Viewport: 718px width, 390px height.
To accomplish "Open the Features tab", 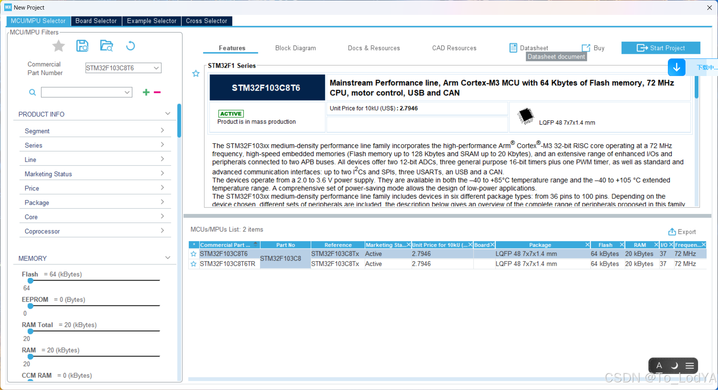I will (232, 48).
